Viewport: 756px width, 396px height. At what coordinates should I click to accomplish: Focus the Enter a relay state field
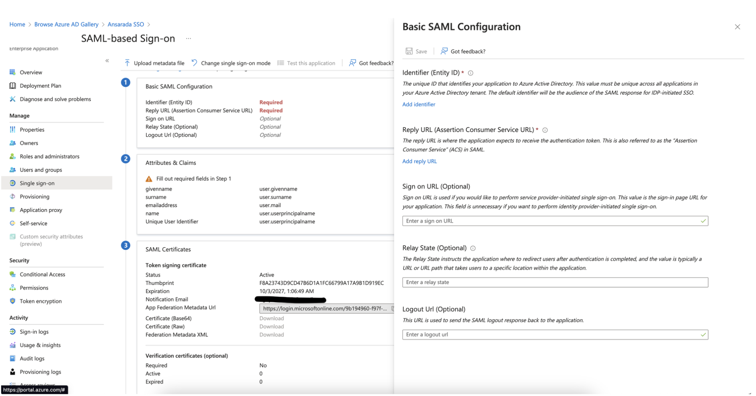[555, 282]
